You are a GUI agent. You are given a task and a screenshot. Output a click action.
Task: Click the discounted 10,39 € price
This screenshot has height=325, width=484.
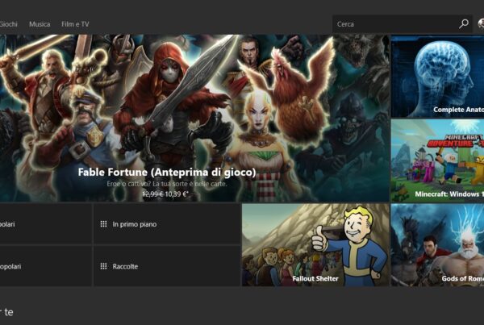pyautogui.click(x=174, y=194)
